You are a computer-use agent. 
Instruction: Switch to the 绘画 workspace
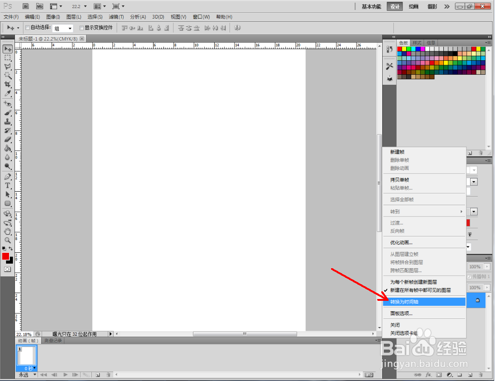[413, 6]
